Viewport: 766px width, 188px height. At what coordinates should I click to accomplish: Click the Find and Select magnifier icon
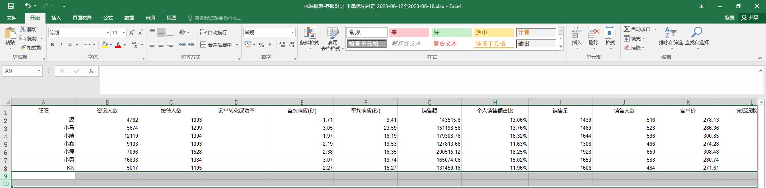(x=697, y=33)
